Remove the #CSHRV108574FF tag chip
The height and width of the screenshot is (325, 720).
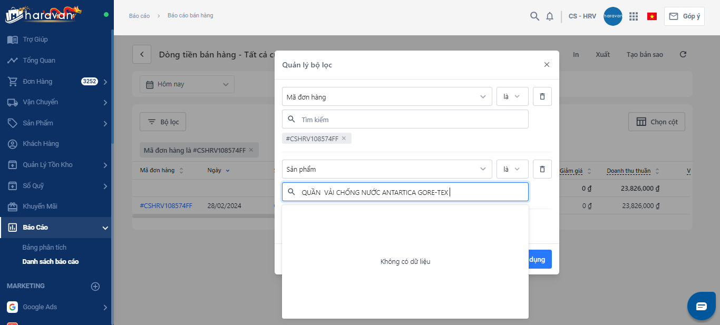click(x=344, y=139)
